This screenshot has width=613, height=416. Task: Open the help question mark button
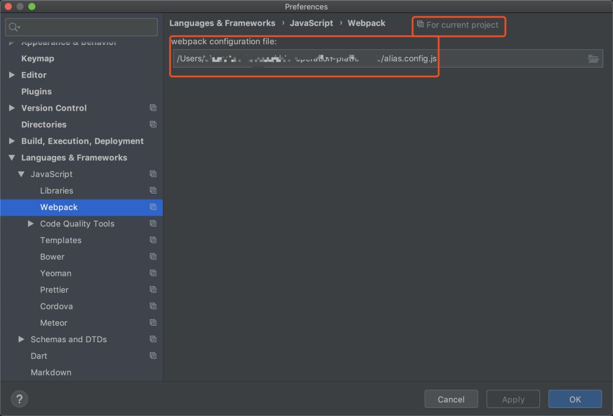(19, 399)
